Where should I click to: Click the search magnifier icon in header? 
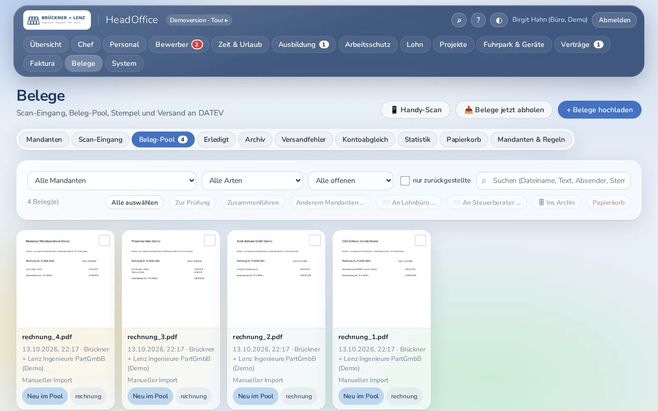459,20
